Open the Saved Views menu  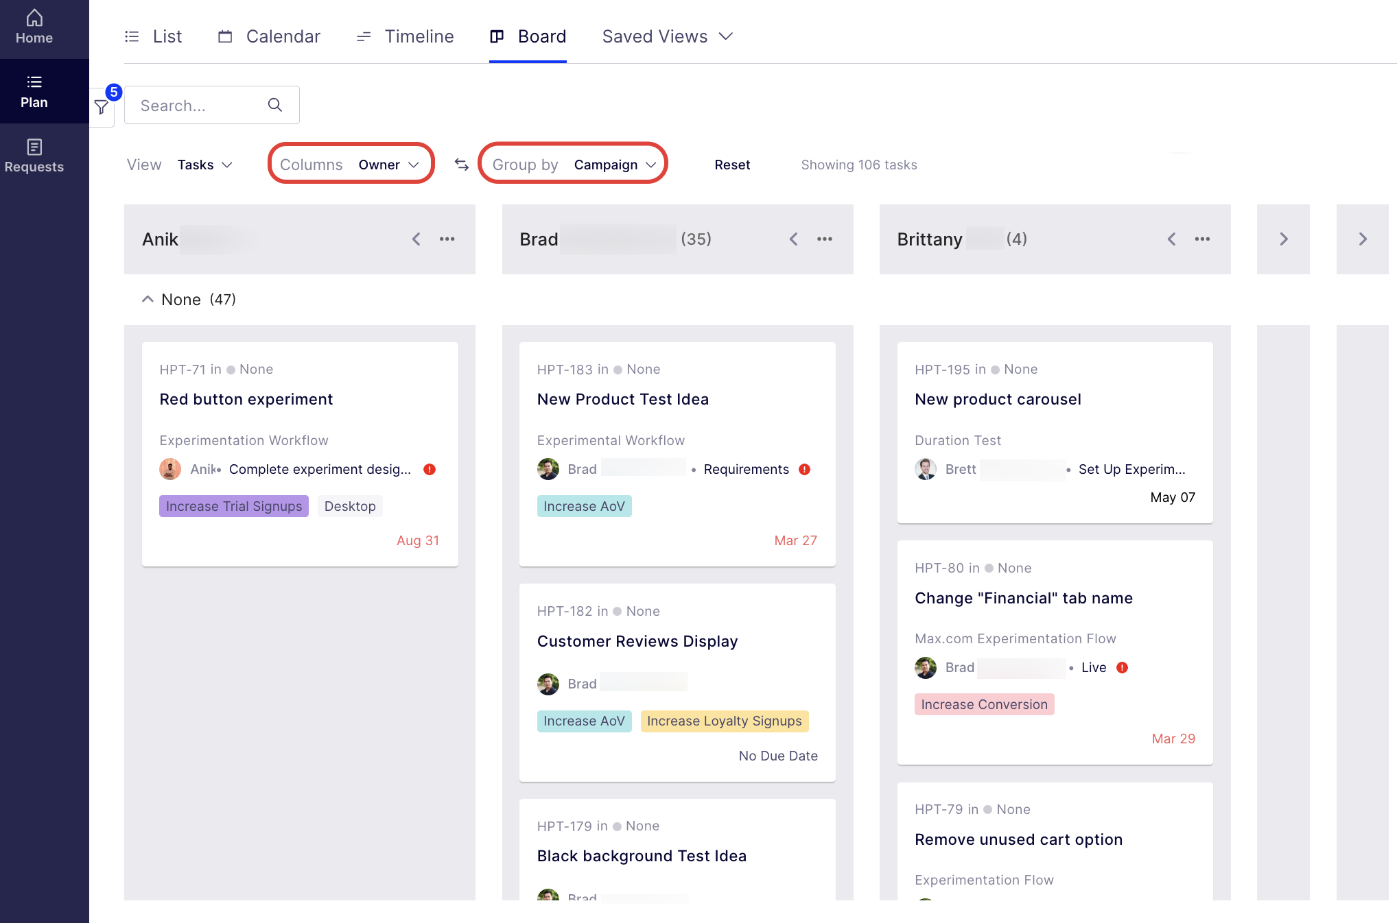[x=668, y=36]
